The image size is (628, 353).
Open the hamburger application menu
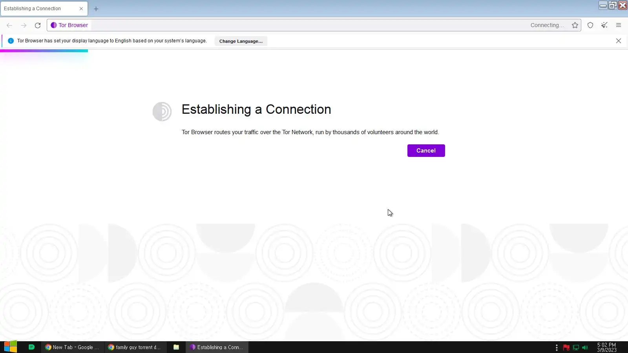coord(619,25)
